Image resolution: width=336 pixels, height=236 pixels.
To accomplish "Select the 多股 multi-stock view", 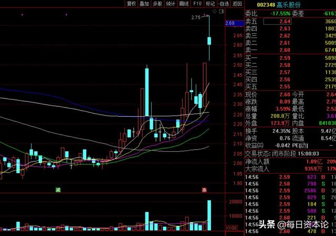I will [x=157, y=4].
